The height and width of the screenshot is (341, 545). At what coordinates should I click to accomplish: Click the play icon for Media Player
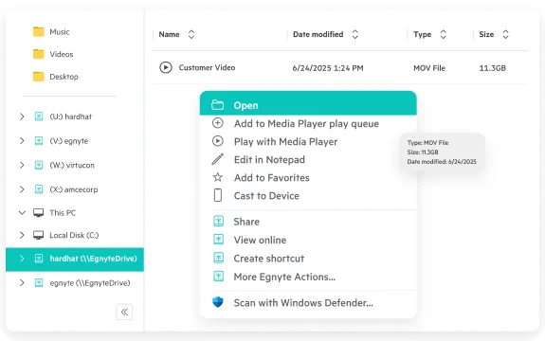pyautogui.click(x=218, y=141)
